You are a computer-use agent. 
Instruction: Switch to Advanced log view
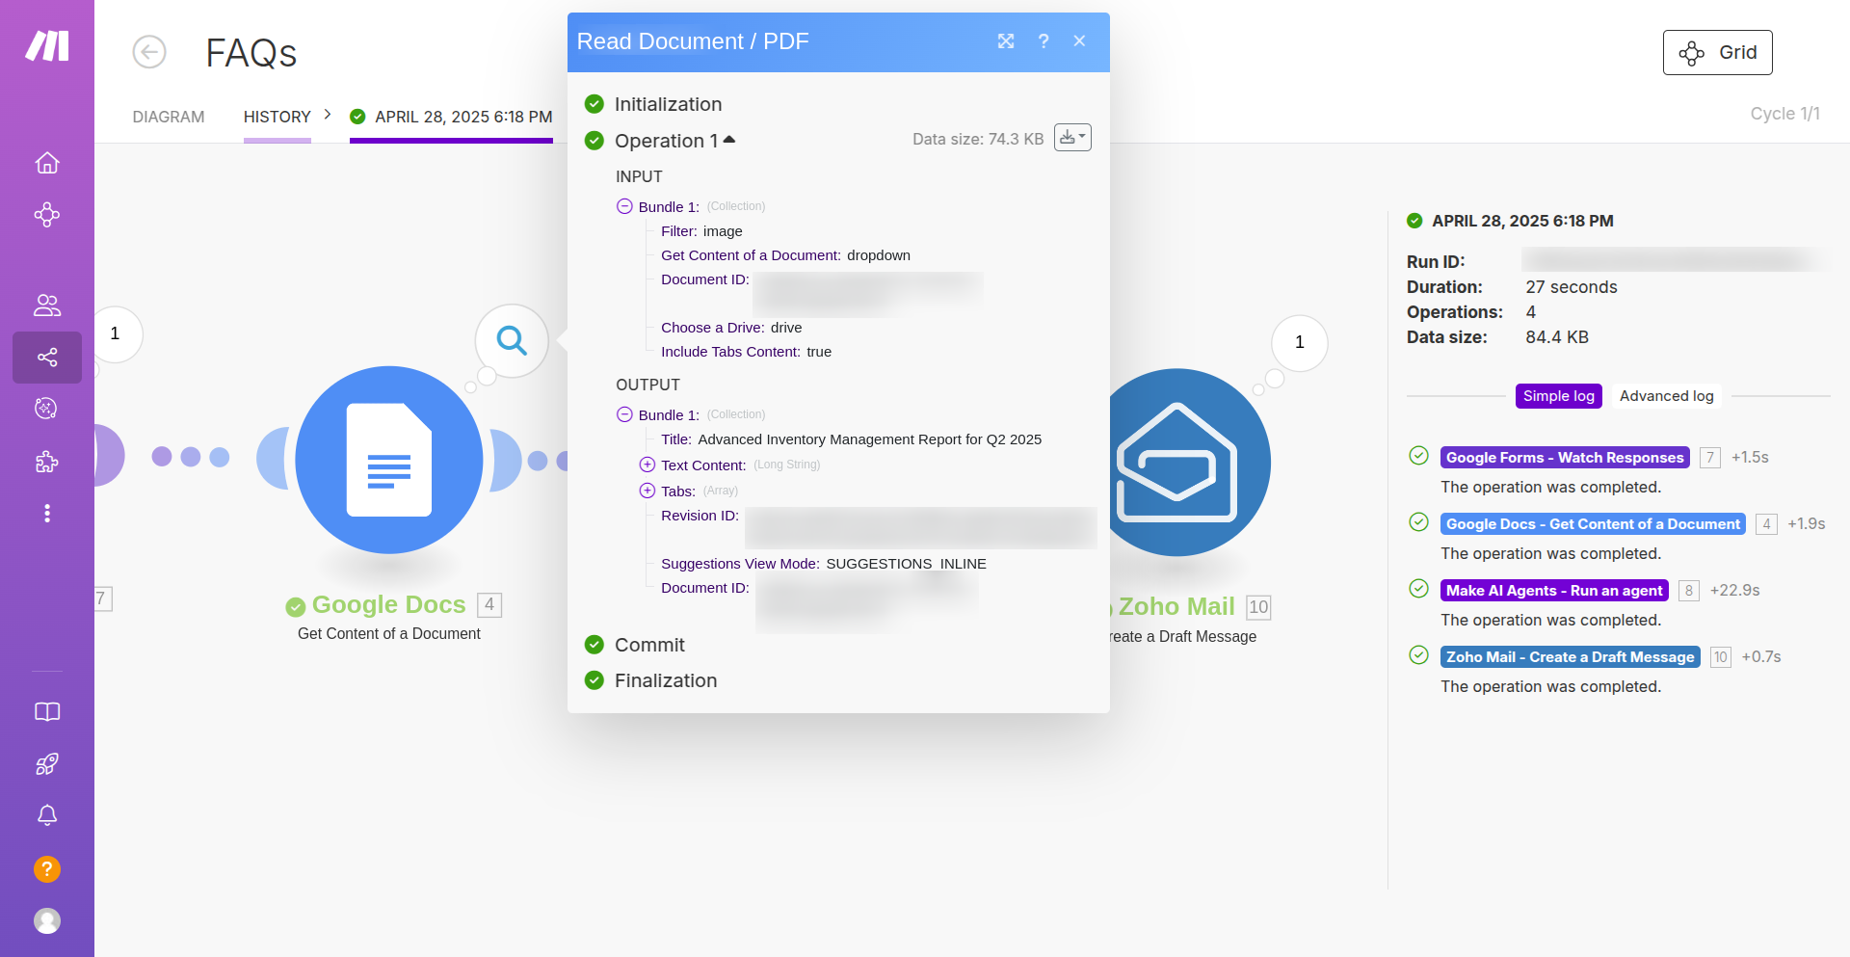pos(1666,396)
